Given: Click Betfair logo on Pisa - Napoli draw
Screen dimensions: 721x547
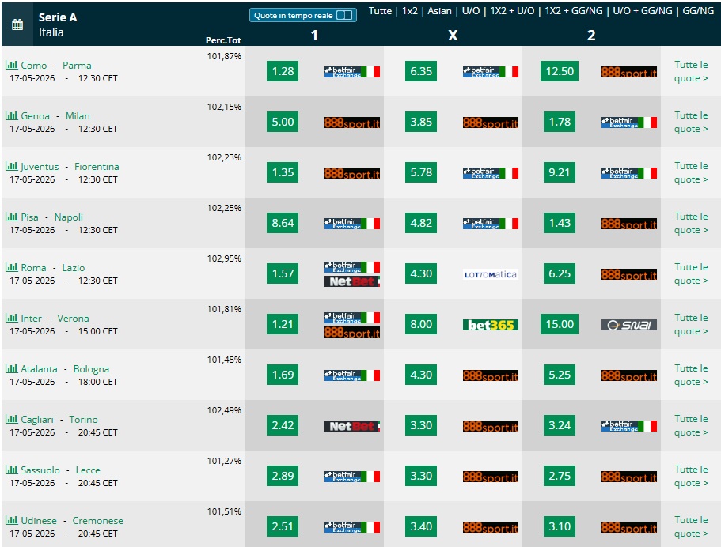Looking at the screenshot, I should pos(490,224).
